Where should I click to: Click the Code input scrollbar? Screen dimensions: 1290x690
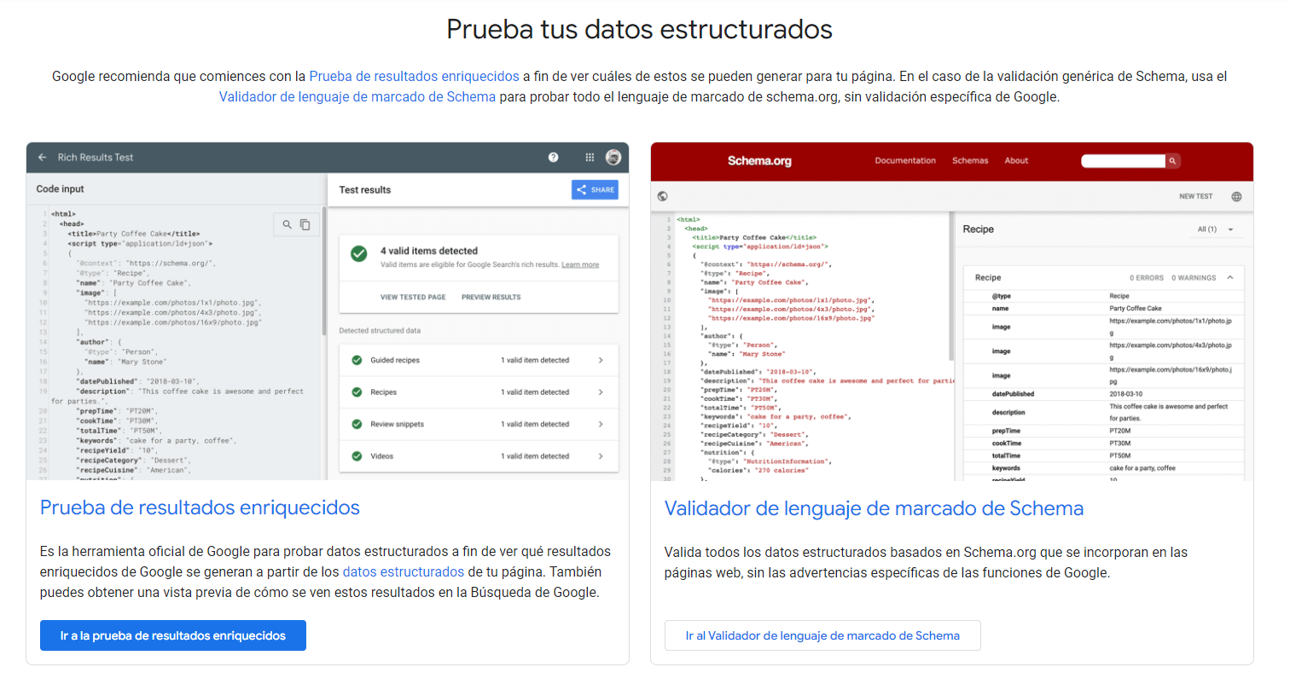click(x=324, y=271)
